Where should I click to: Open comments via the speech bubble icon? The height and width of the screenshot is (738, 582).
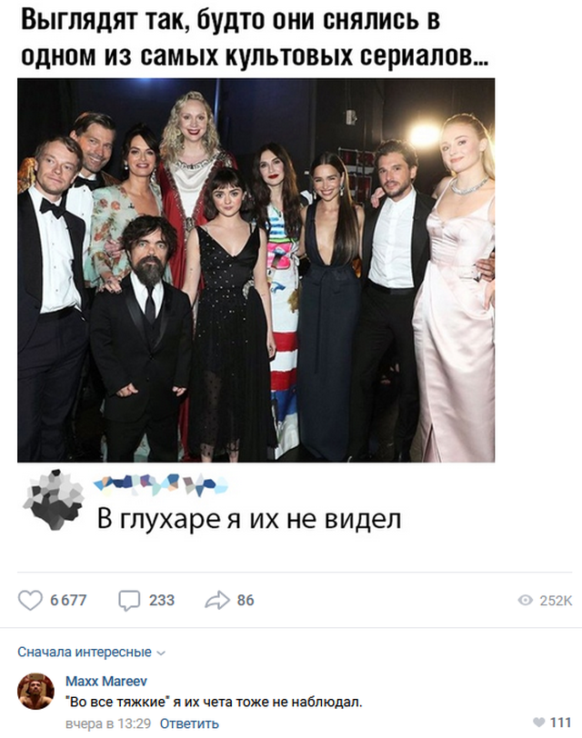[x=129, y=601]
